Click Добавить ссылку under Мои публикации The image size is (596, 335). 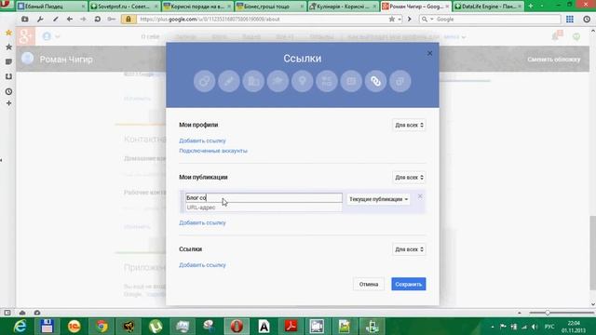[202, 222]
